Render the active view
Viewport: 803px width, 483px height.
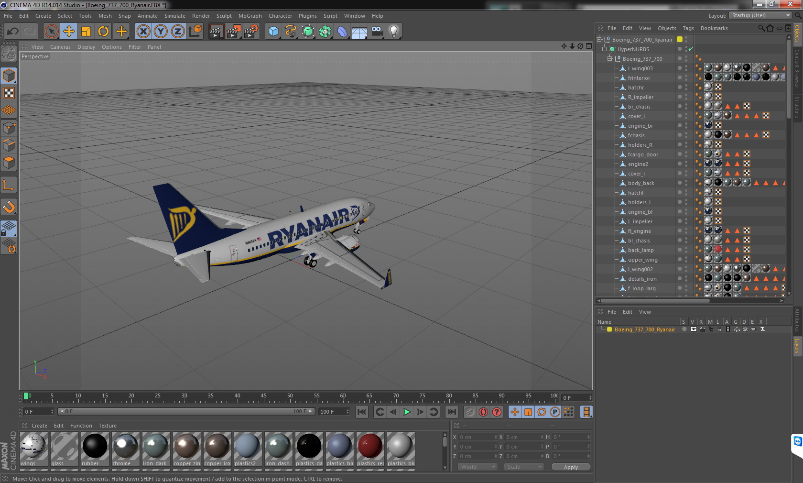216,32
